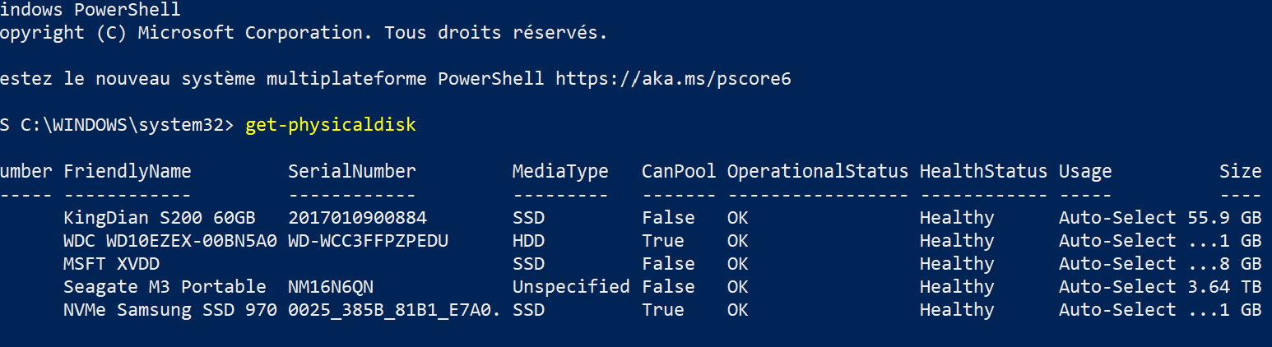The width and height of the screenshot is (1272, 347).
Task: Click the CanPool column header
Action: point(679,171)
